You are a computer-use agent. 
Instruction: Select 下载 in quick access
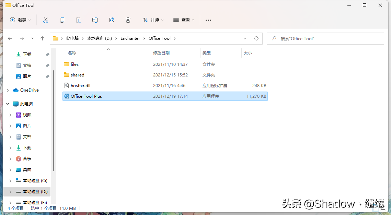[27, 54]
